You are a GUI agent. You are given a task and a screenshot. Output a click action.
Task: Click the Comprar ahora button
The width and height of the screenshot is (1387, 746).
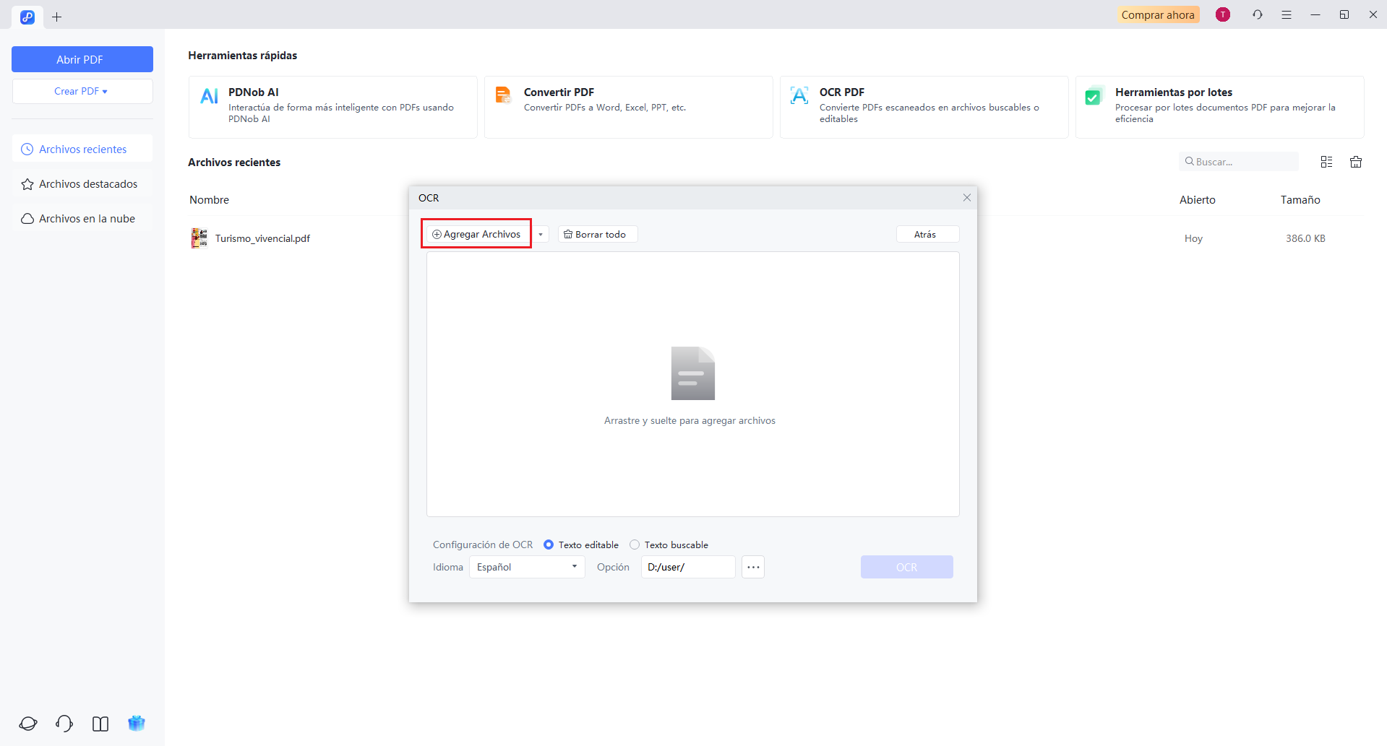pyautogui.click(x=1158, y=14)
